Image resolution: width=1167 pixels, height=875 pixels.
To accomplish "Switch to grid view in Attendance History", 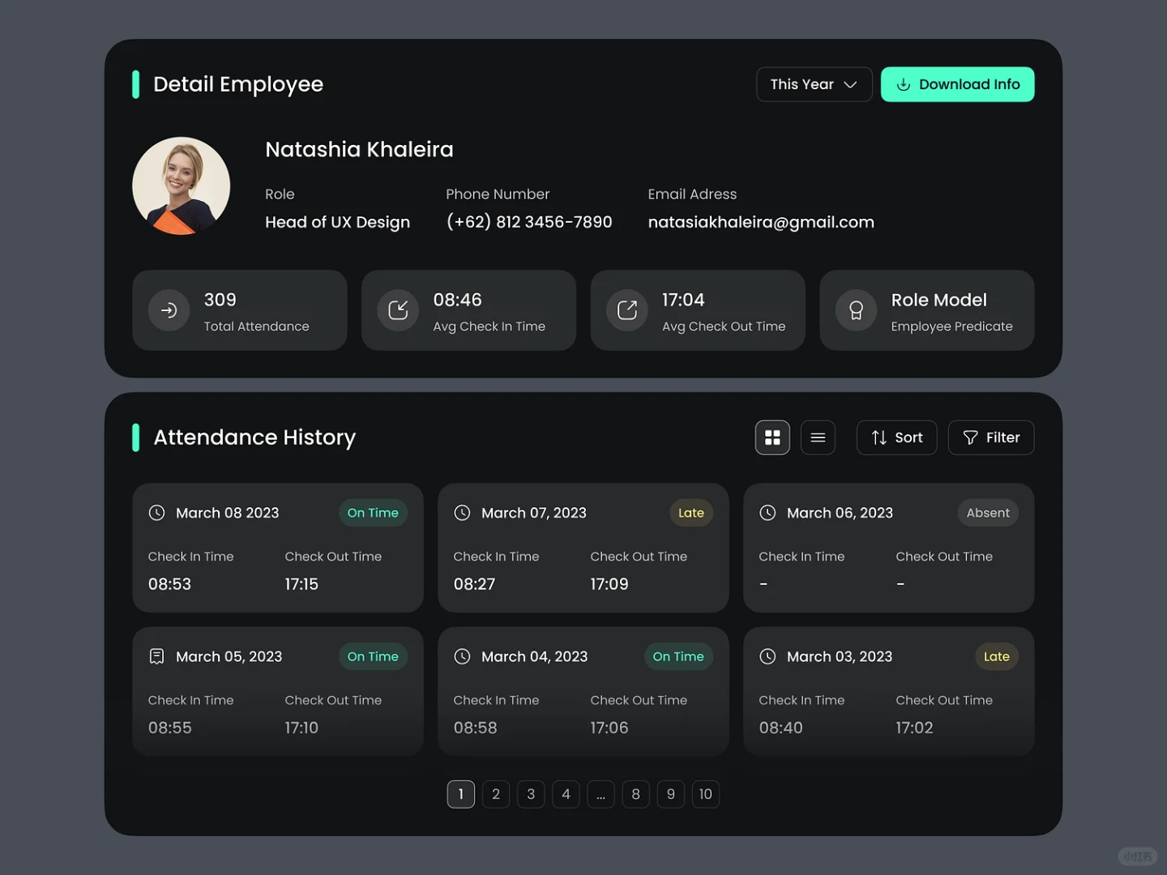I will pos(772,437).
